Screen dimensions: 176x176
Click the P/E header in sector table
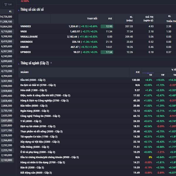click(x=138, y=72)
